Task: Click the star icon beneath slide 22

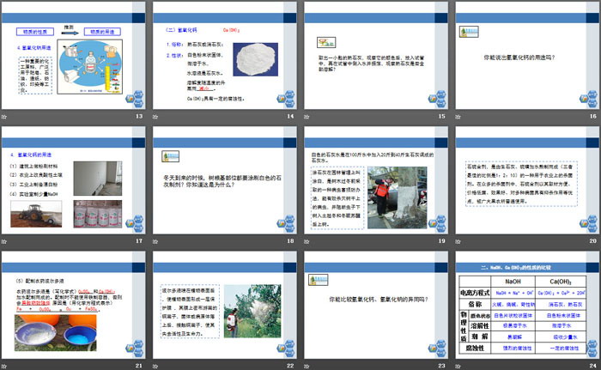Action: (x=157, y=365)
